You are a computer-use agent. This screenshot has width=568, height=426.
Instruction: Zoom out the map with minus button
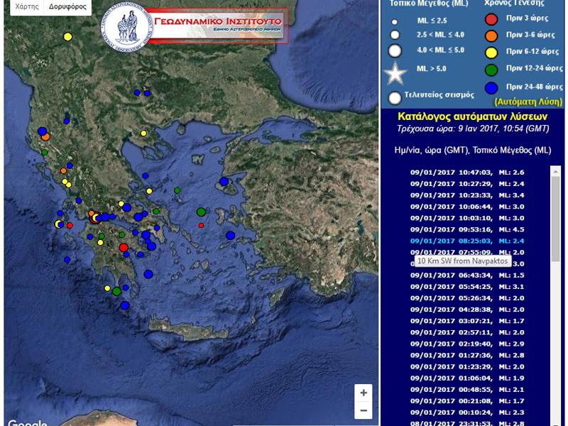364,410
